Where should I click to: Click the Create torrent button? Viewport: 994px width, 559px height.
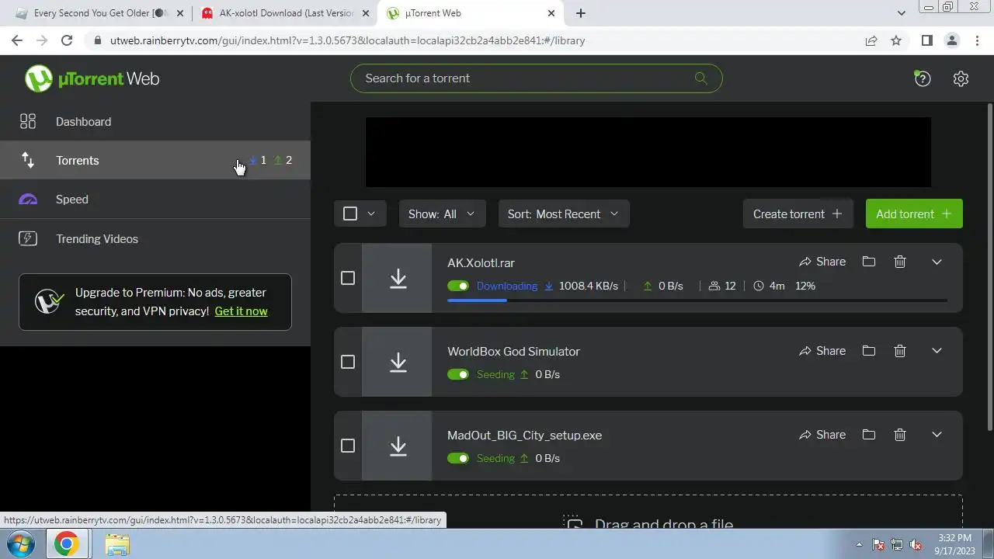point(798,214)
